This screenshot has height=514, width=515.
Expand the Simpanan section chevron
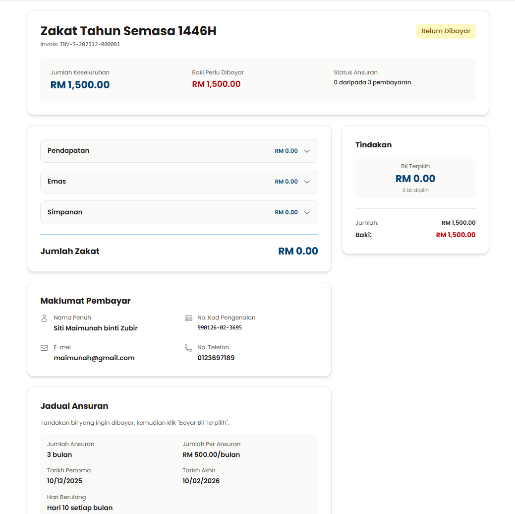(307, 212)
